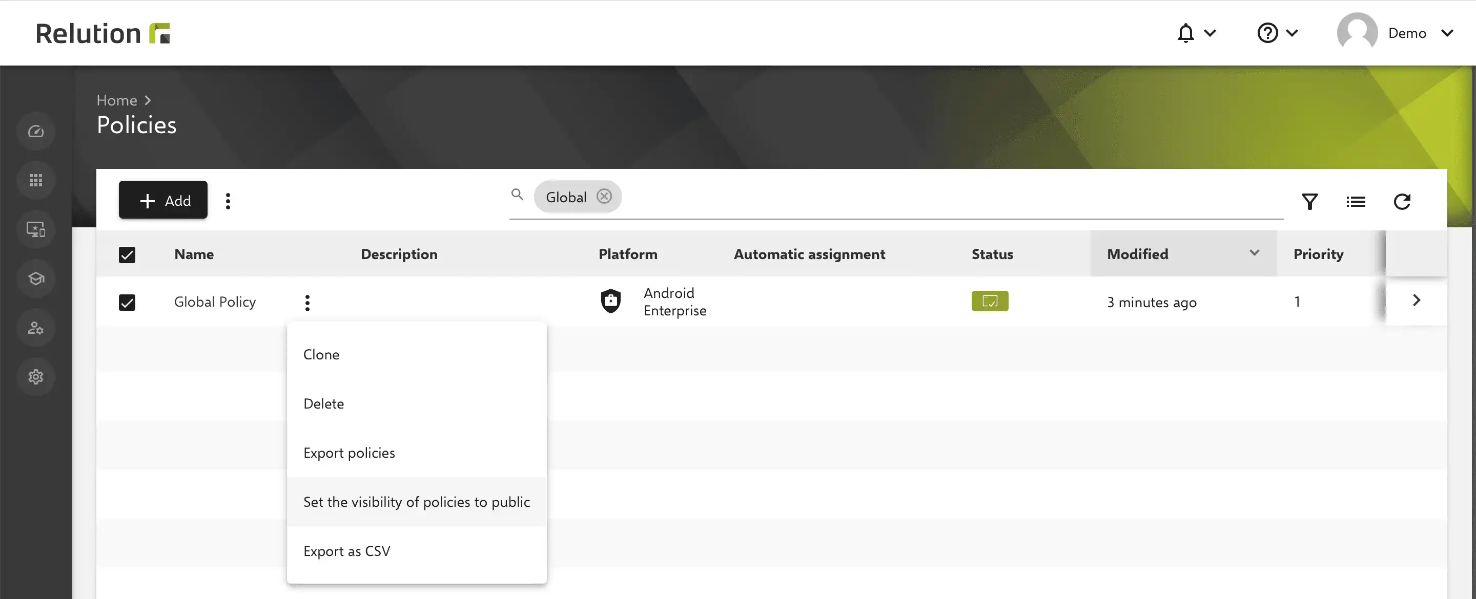Image resolution: width=1476 pixels, height=599 pixels.
Task: Open the dashboard gauge icon in sidebar
Action: [35, 132]
